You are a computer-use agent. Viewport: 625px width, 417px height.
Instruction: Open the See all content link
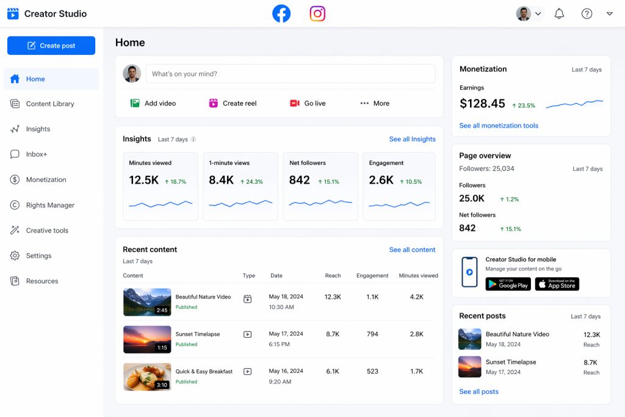pos(412,250)
